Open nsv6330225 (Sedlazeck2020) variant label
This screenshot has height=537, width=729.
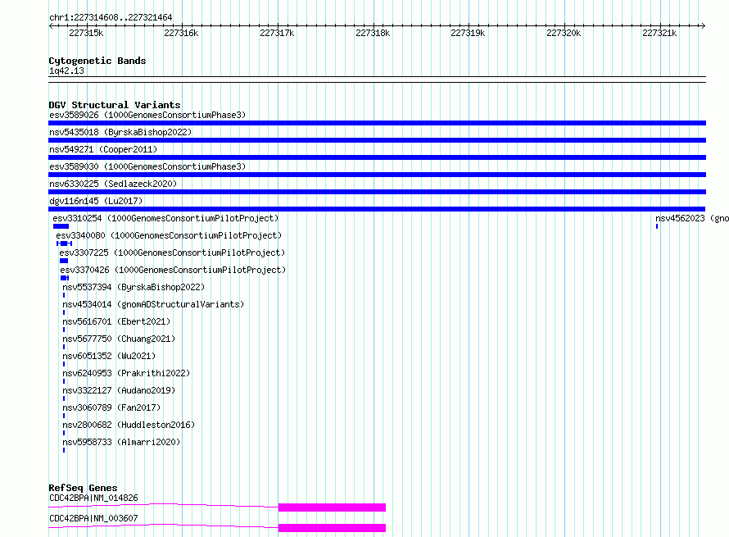point(113,184)
